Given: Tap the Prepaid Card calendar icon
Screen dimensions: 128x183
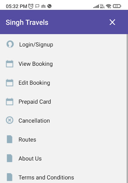Looking at the screenshot, I should 10,102.
